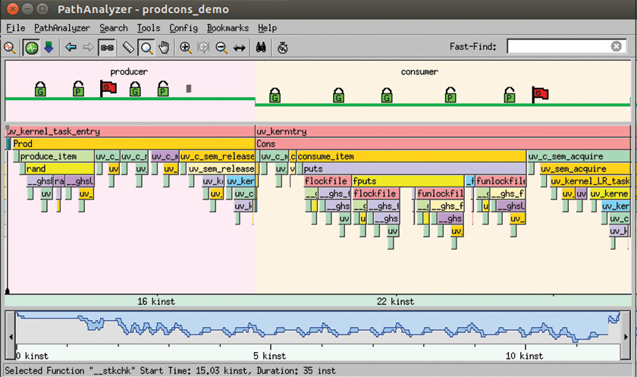Click the red flag in consumer lane

pyautogui.click(x=540, y=95)
